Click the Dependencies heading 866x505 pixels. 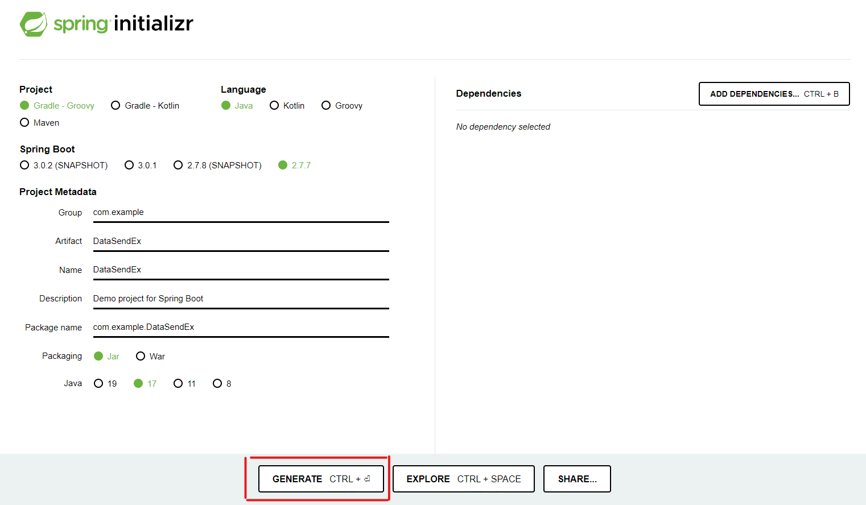(489, 93)
